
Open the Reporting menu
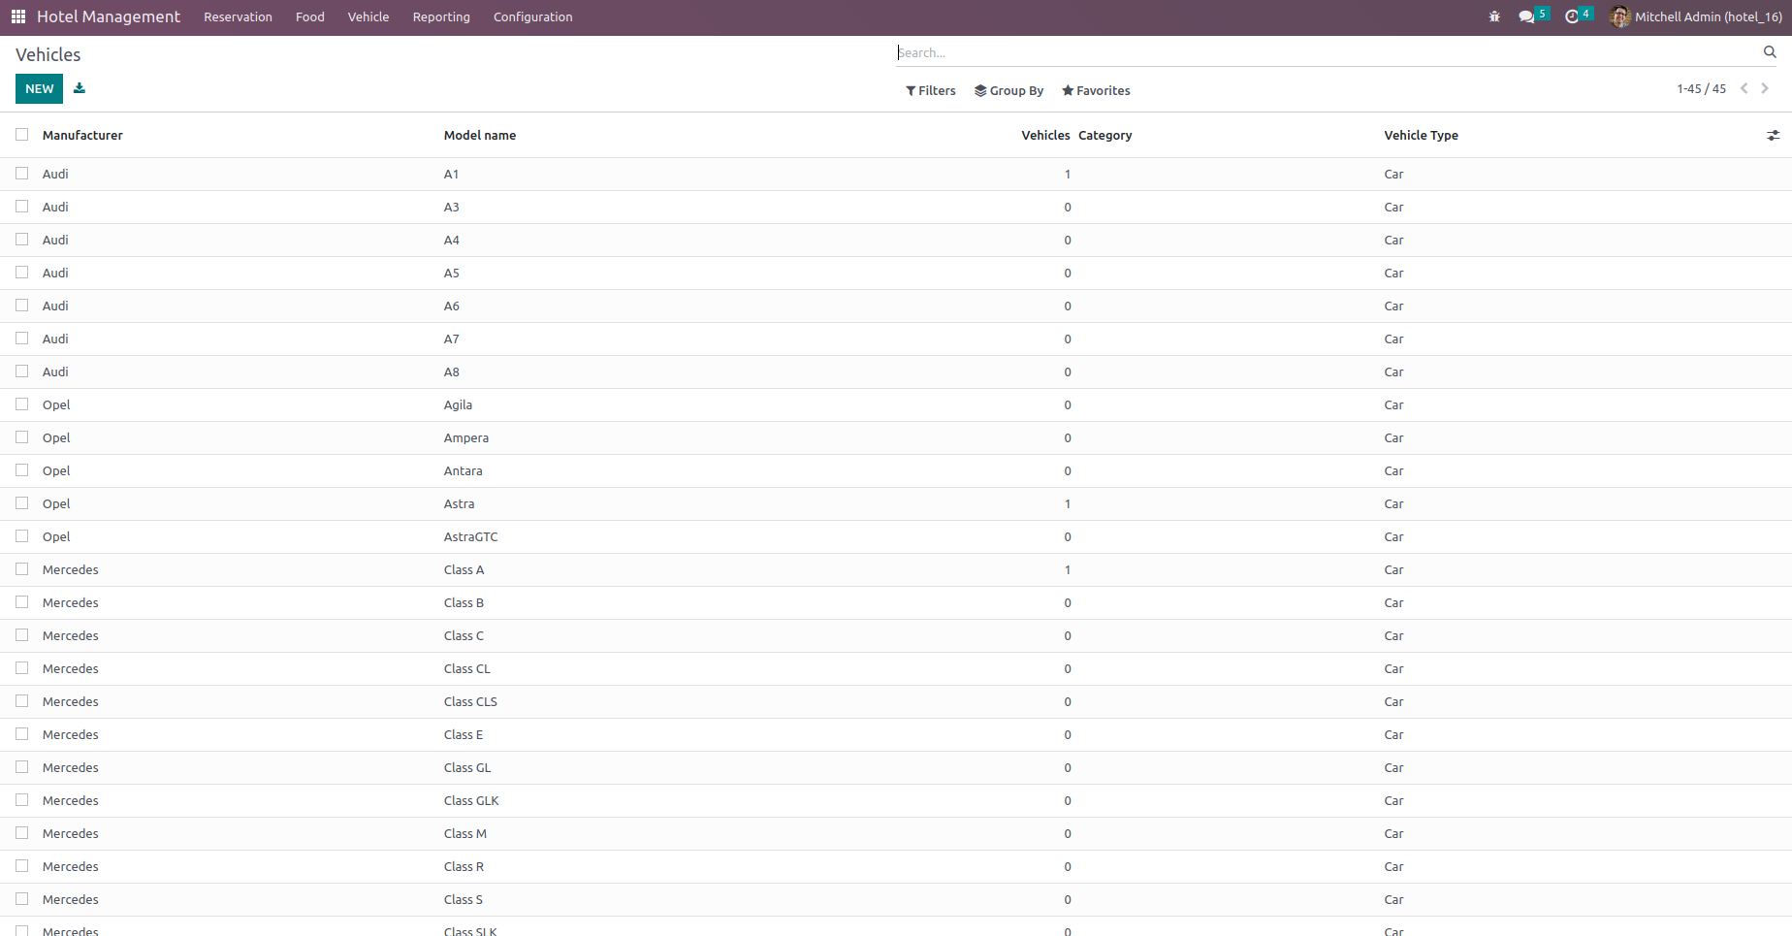[441, 16]
